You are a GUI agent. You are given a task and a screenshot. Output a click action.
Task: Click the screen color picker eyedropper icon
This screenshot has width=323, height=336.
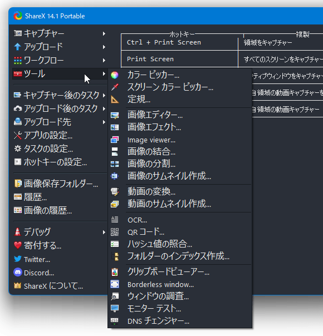click(x=115, y=87)
